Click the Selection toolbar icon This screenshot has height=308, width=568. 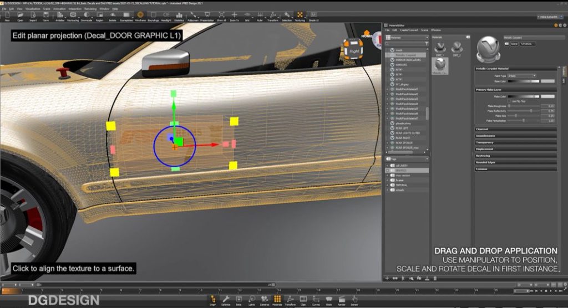(287, 16)
